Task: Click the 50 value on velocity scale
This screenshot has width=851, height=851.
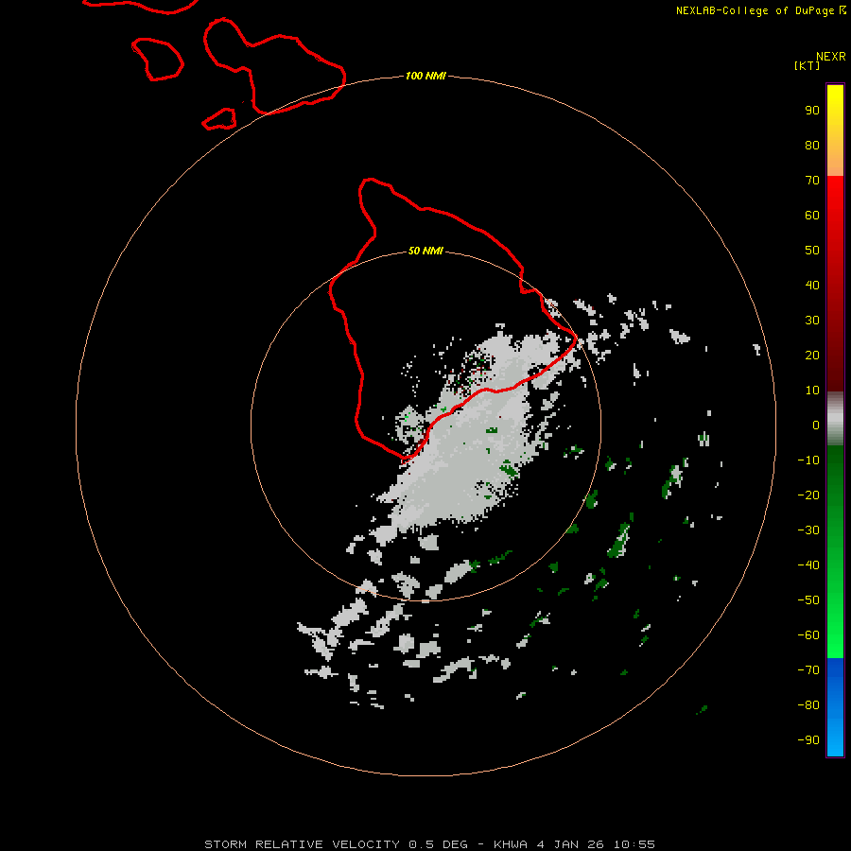Action: coord(812,251)
